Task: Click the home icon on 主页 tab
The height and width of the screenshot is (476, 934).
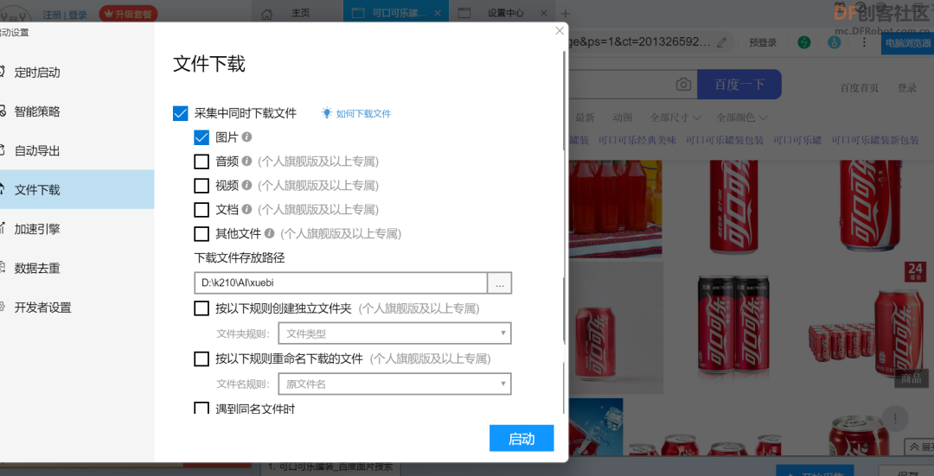Action: coord(267,13)
